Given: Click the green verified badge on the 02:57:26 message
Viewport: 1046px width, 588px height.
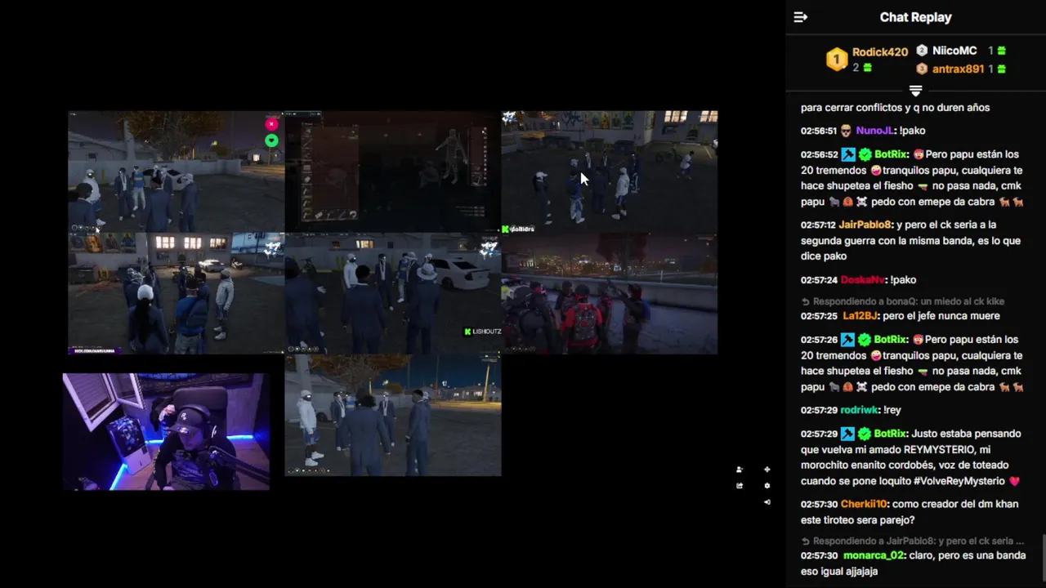Looking at the screenshot, I should coord(865,340).
